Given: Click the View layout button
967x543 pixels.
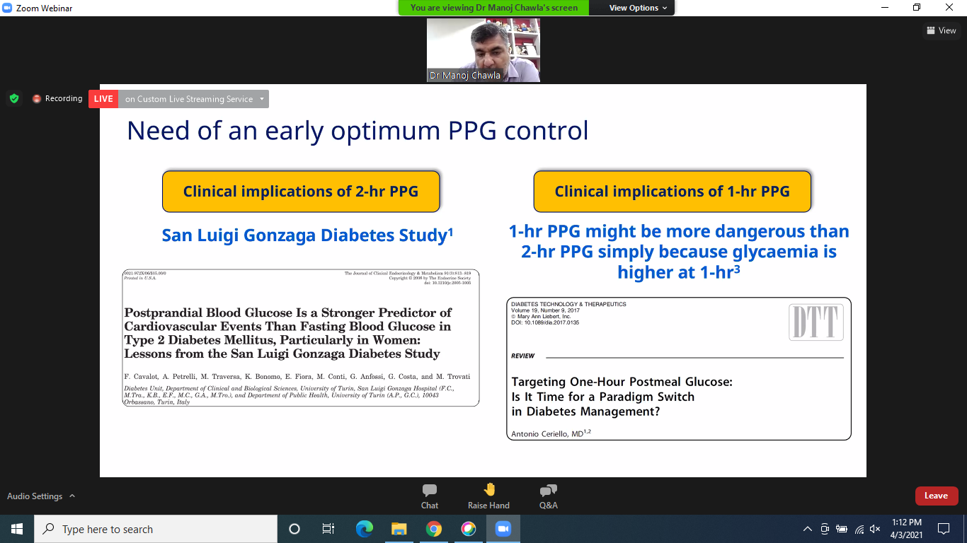Looking at the screenshot, I should (x=940, y=30).
